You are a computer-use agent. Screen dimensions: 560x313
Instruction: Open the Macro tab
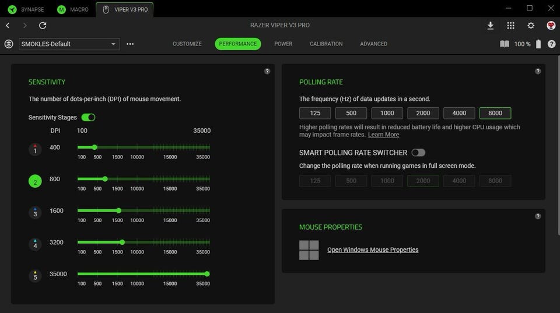point(73,9)
